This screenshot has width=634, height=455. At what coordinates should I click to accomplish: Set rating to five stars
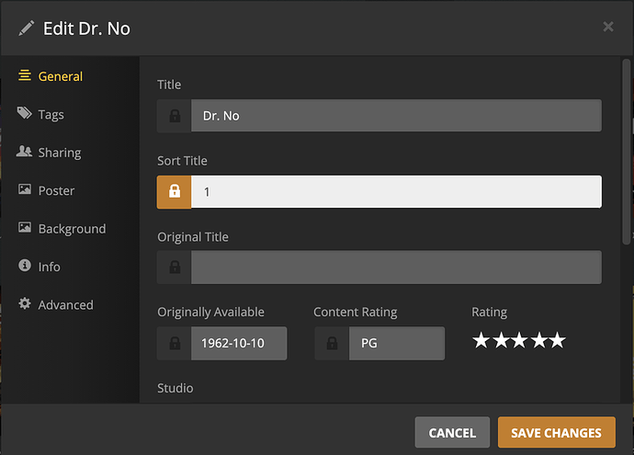[x=558, y=340]
